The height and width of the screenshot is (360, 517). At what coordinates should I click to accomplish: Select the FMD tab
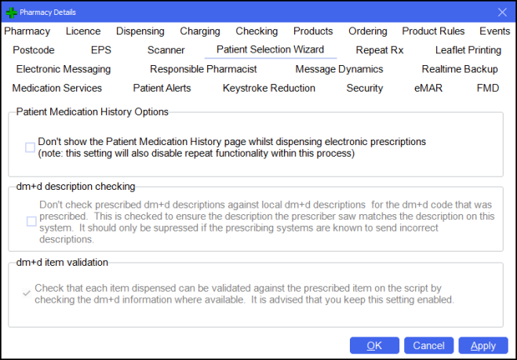pos(487,88)
